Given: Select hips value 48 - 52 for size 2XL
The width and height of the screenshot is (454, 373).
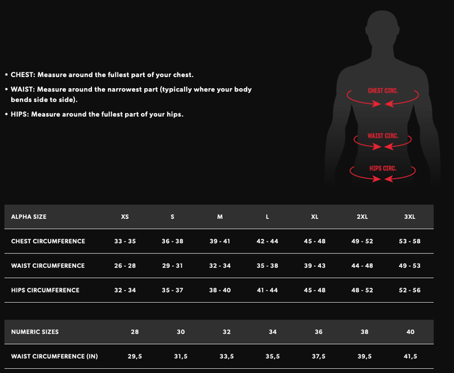Looking at the screenshot, I should pos(362,290).
